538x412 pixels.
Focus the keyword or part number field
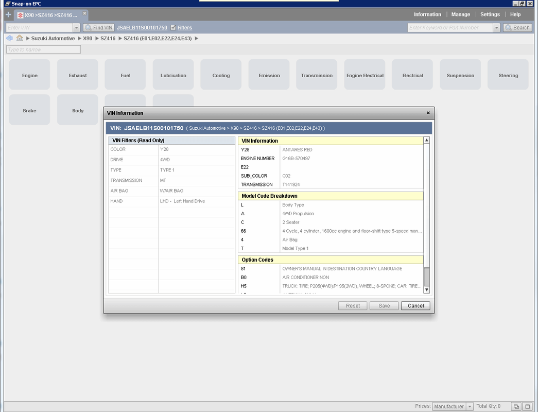coord(450,27)
